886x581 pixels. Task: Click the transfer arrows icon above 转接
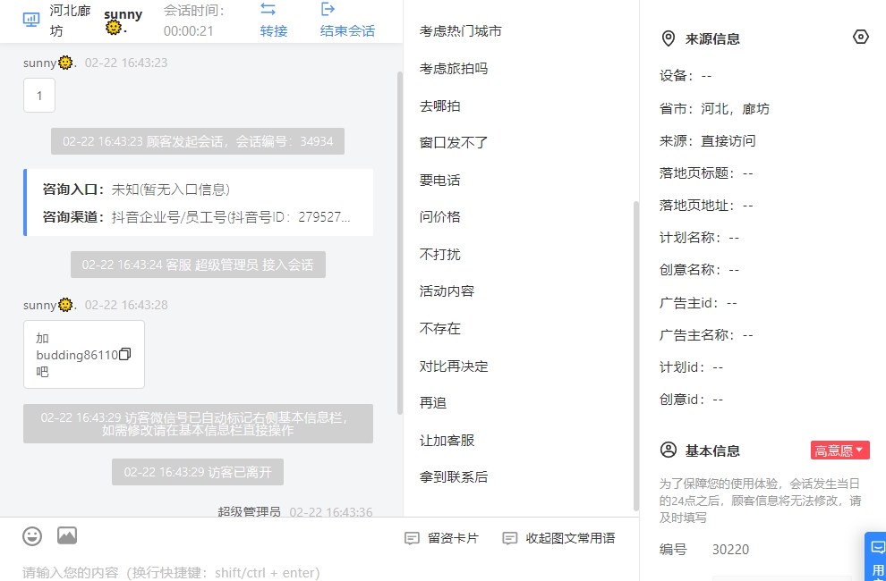coord(268,9)
